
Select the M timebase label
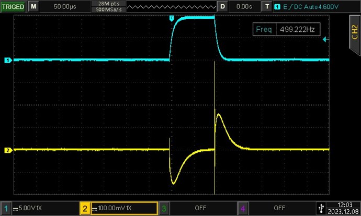click(x=33, y=6)
